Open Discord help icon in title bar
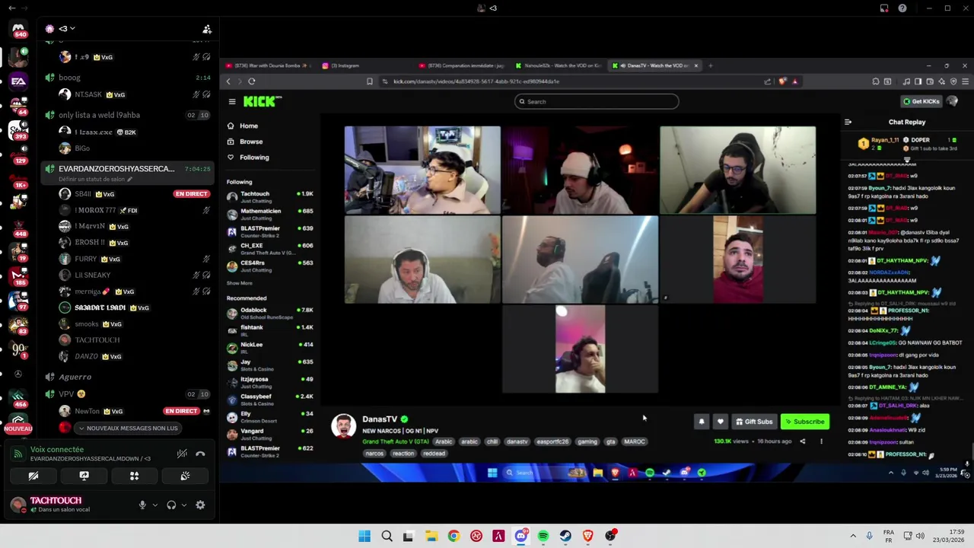The image size is (974, 548). pos(902,8)
